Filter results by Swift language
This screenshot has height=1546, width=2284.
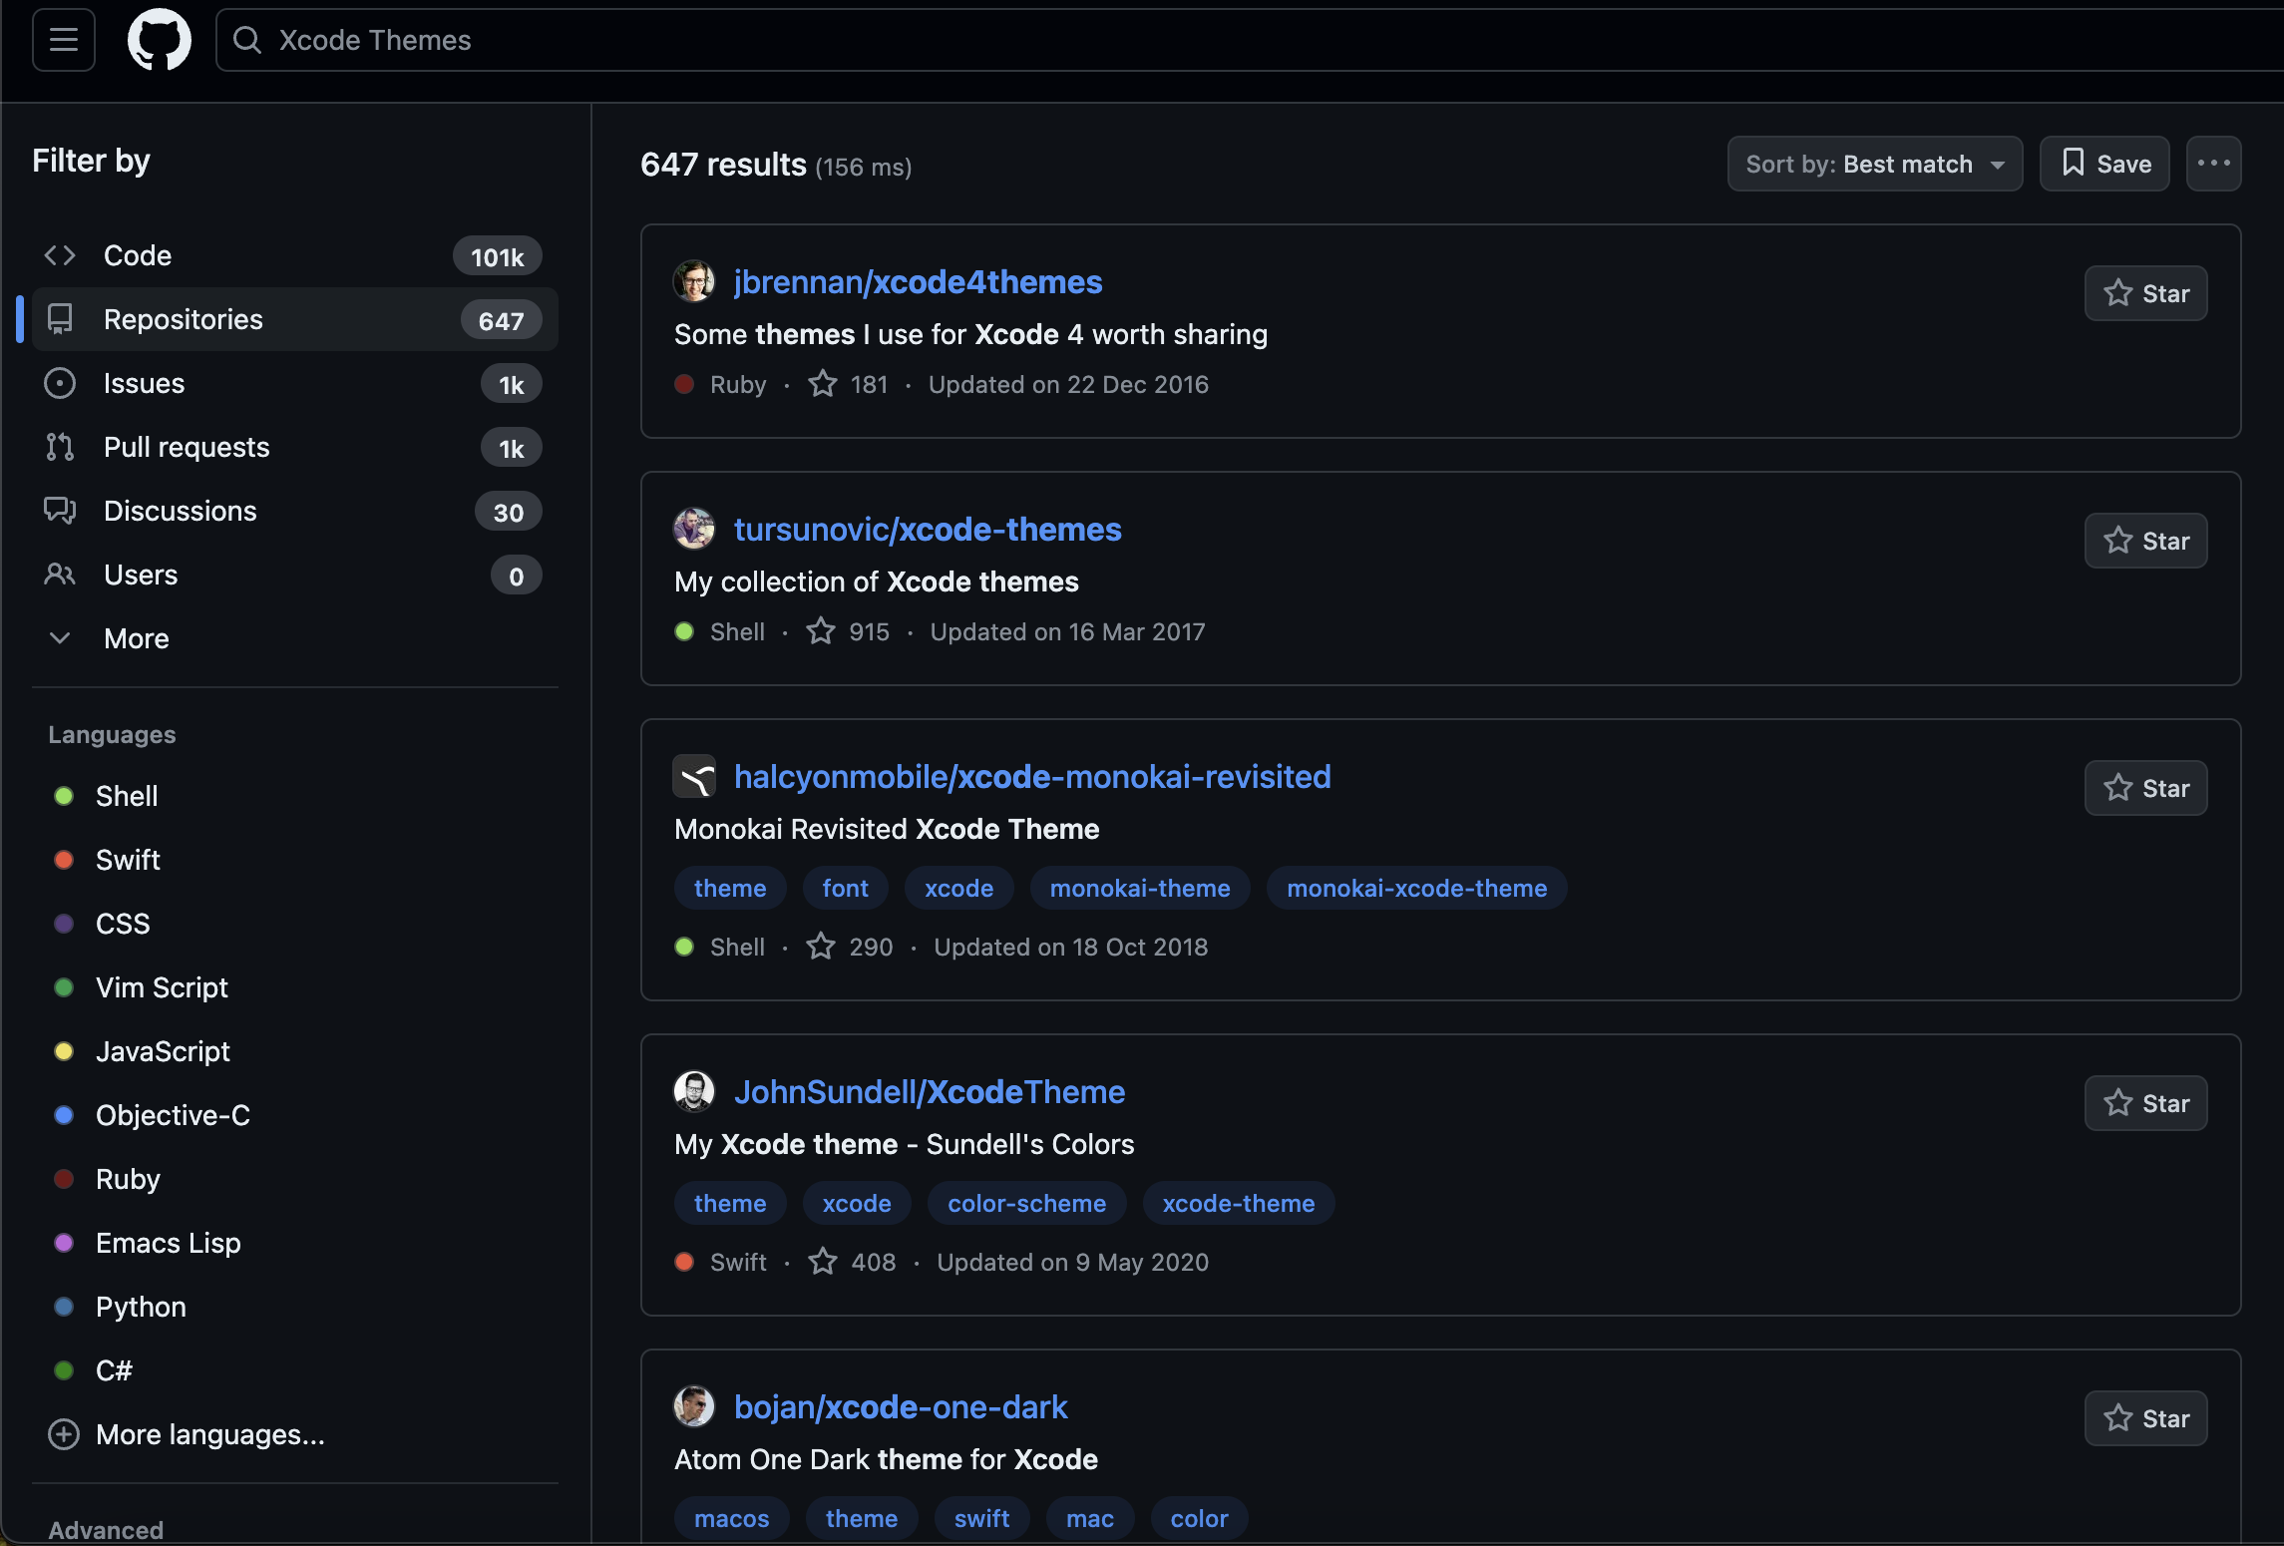click(x=128, y=860)
